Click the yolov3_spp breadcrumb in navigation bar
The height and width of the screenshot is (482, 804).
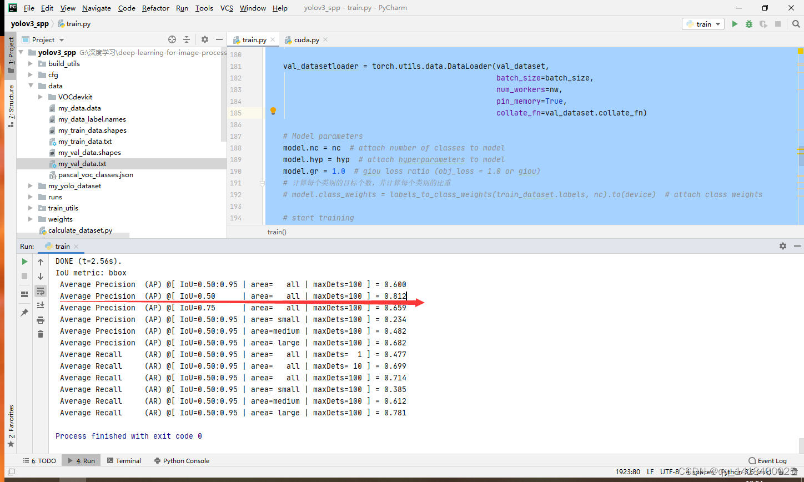tap(29, 24)
